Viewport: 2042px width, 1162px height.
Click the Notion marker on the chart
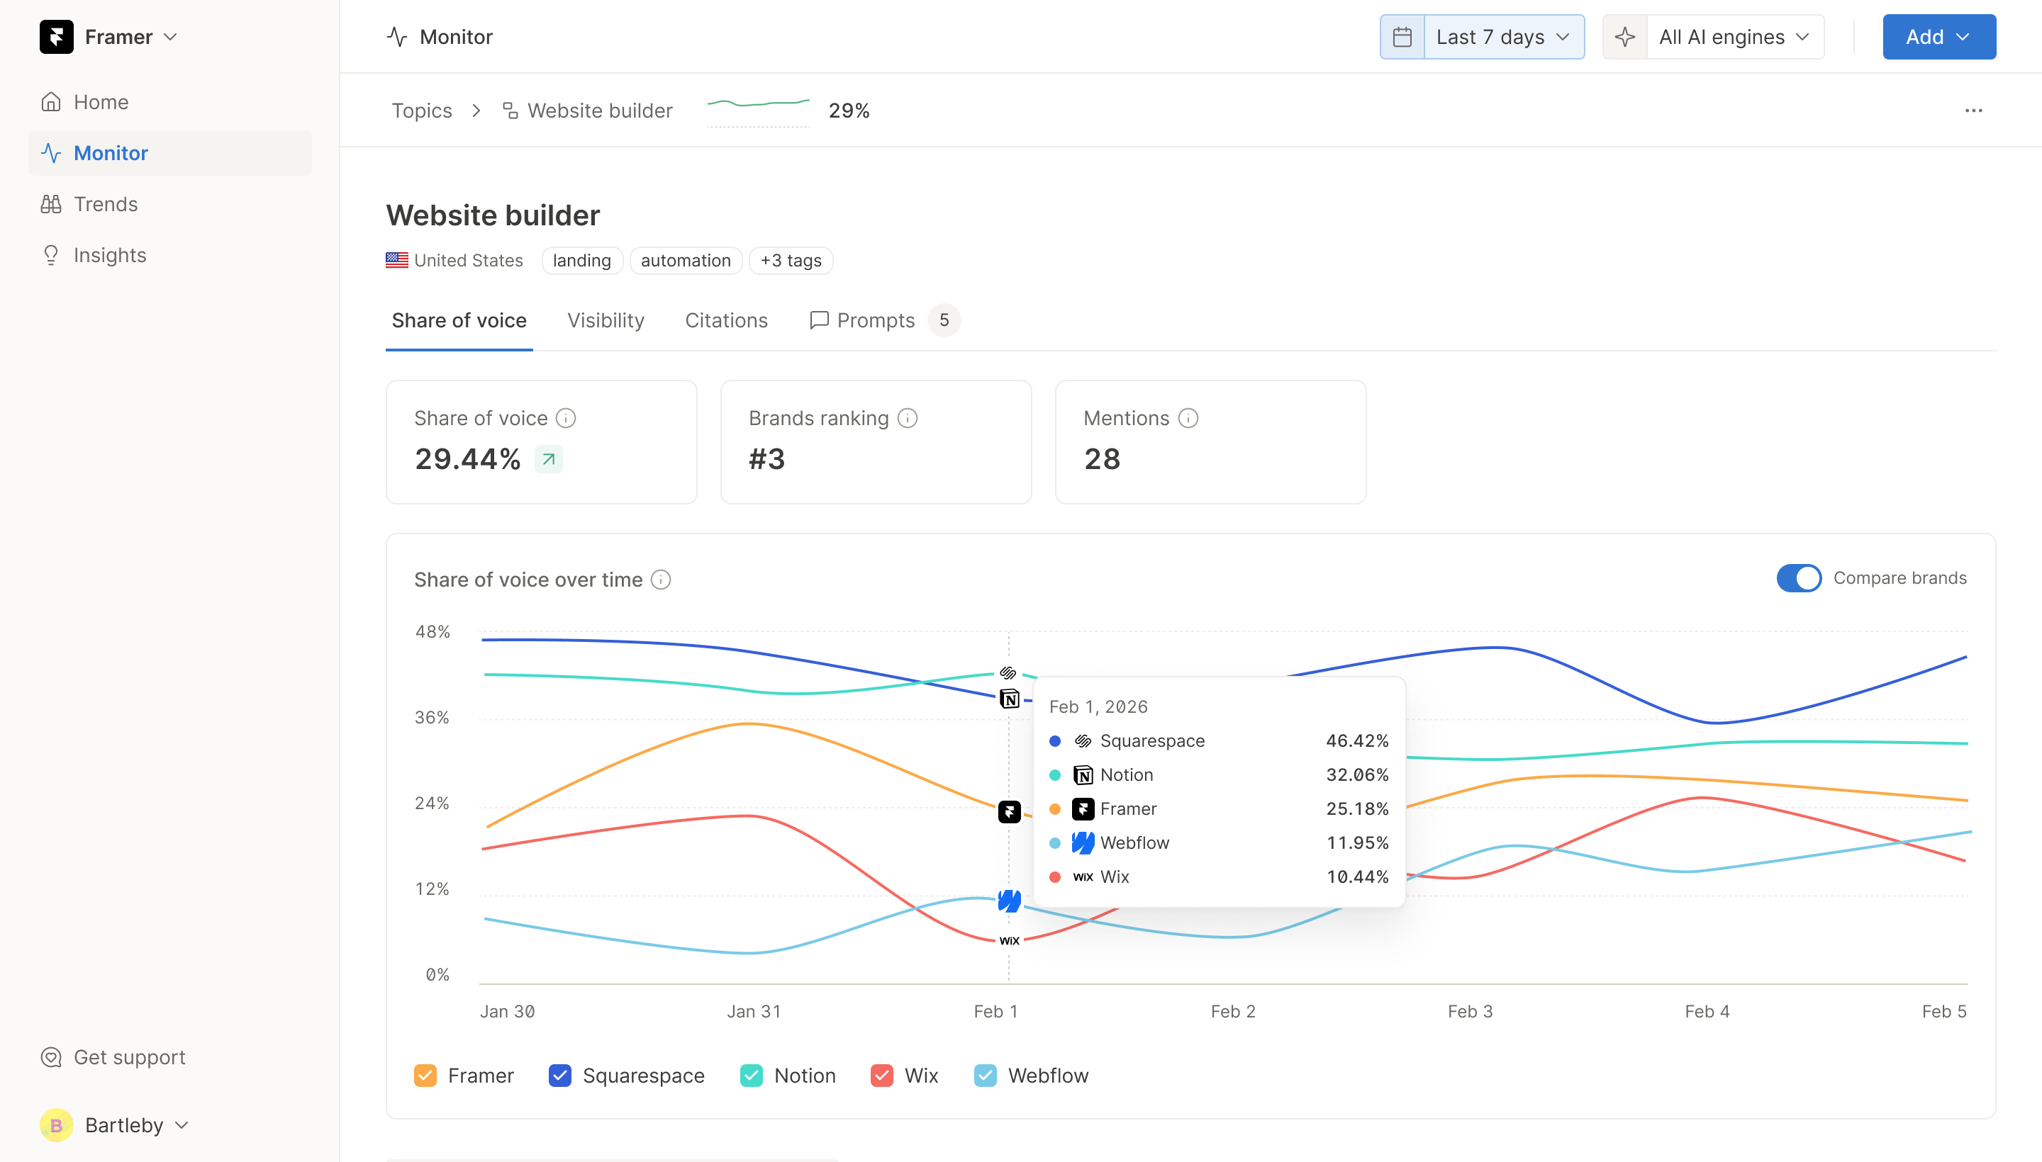click(x=1009, y=699)
